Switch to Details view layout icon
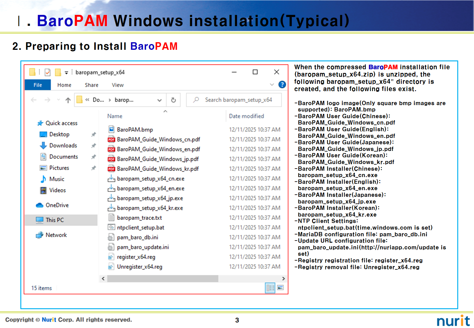The height and width of the screenshot is (328, 474). tap(270, 288)
